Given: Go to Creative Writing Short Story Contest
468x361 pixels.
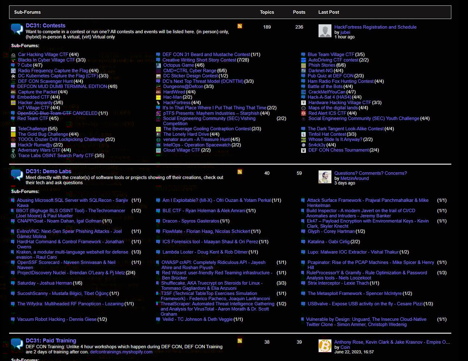Looking at the screenshot, I should click(x=199, y=60).
